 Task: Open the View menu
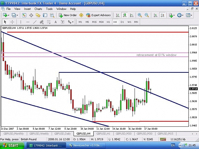click(x=17, y=9)
